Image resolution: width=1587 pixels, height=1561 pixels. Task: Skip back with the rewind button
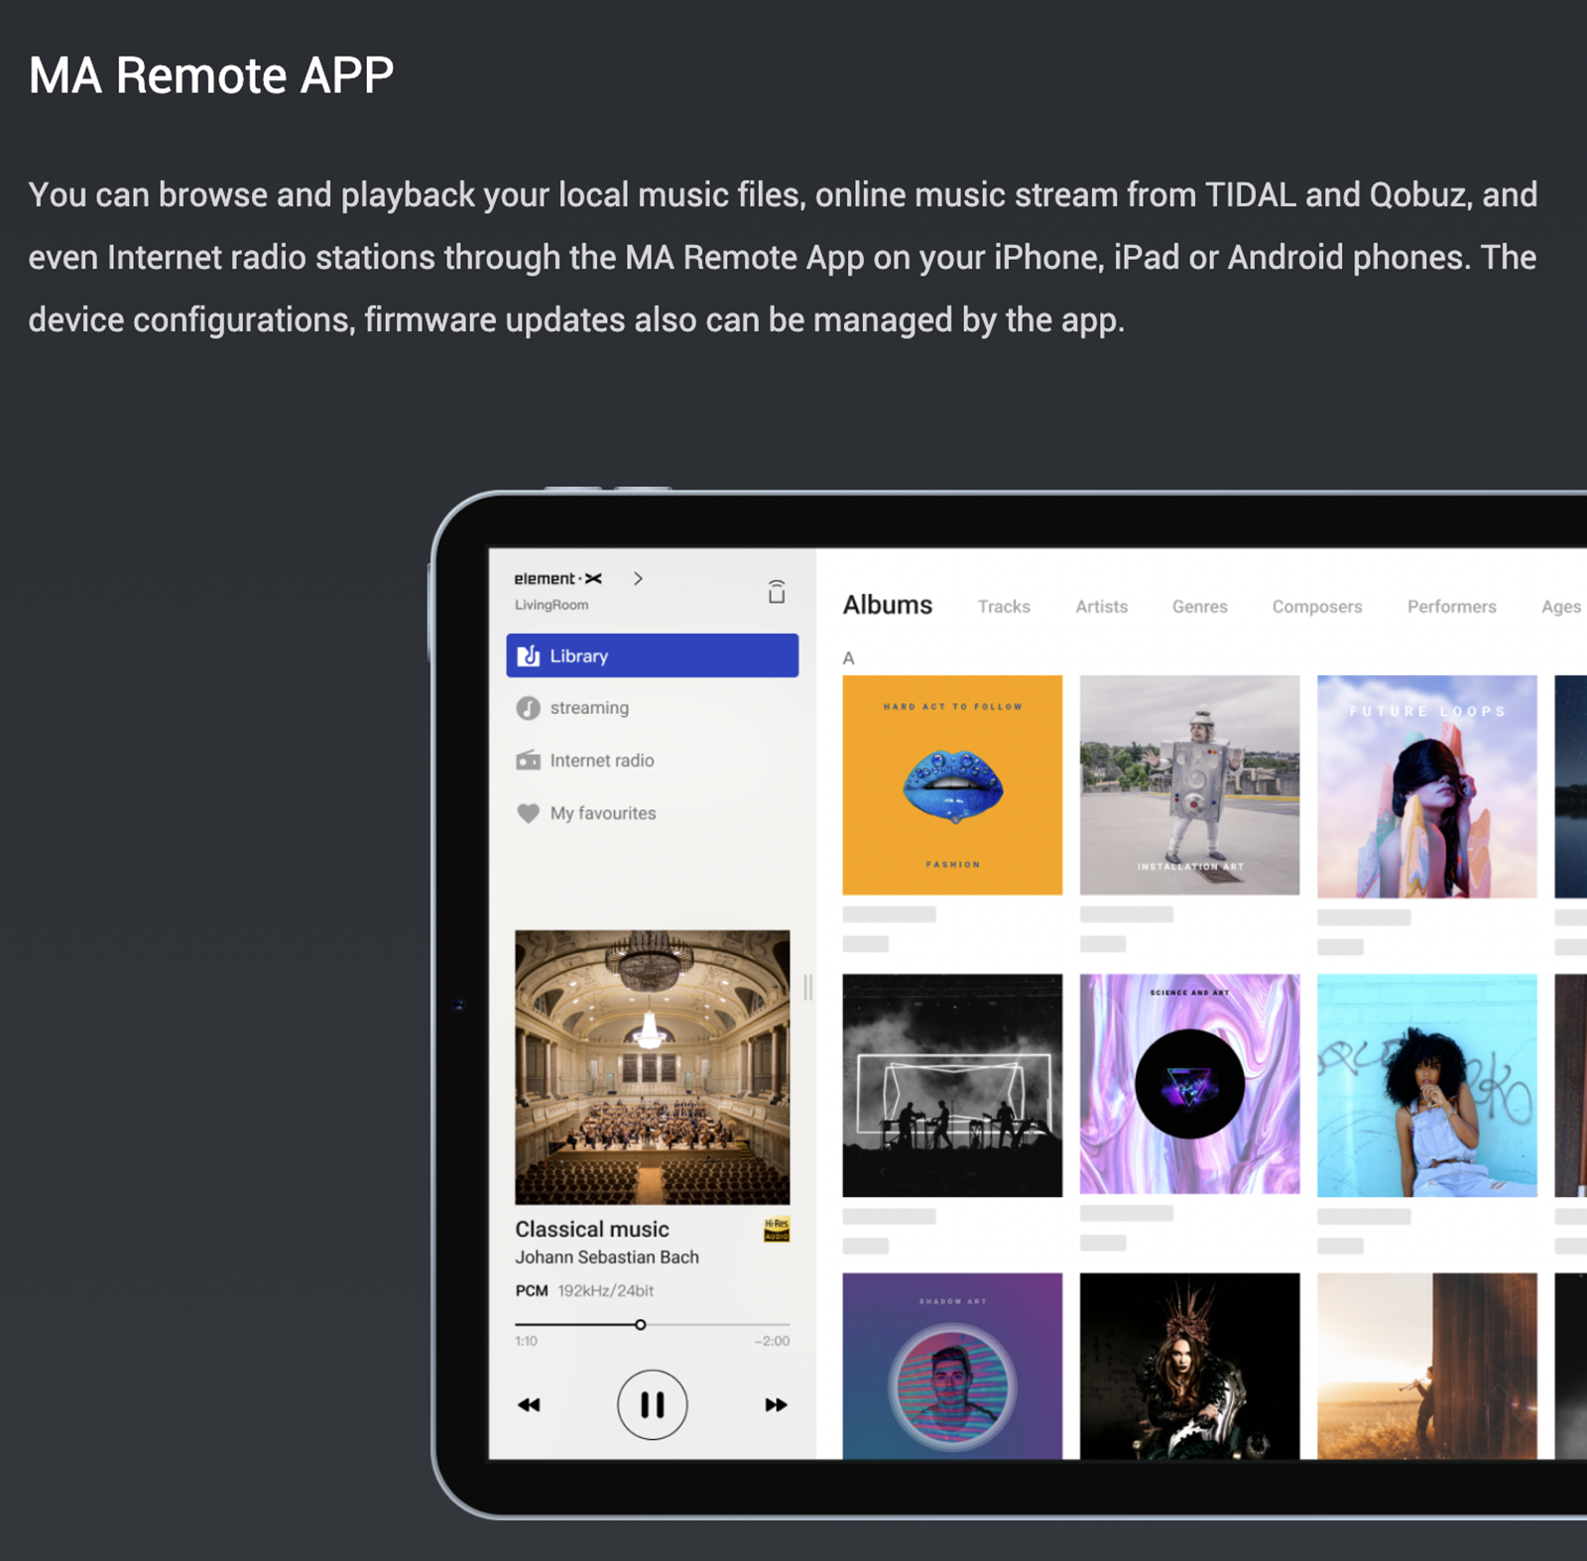point(529,1404)
